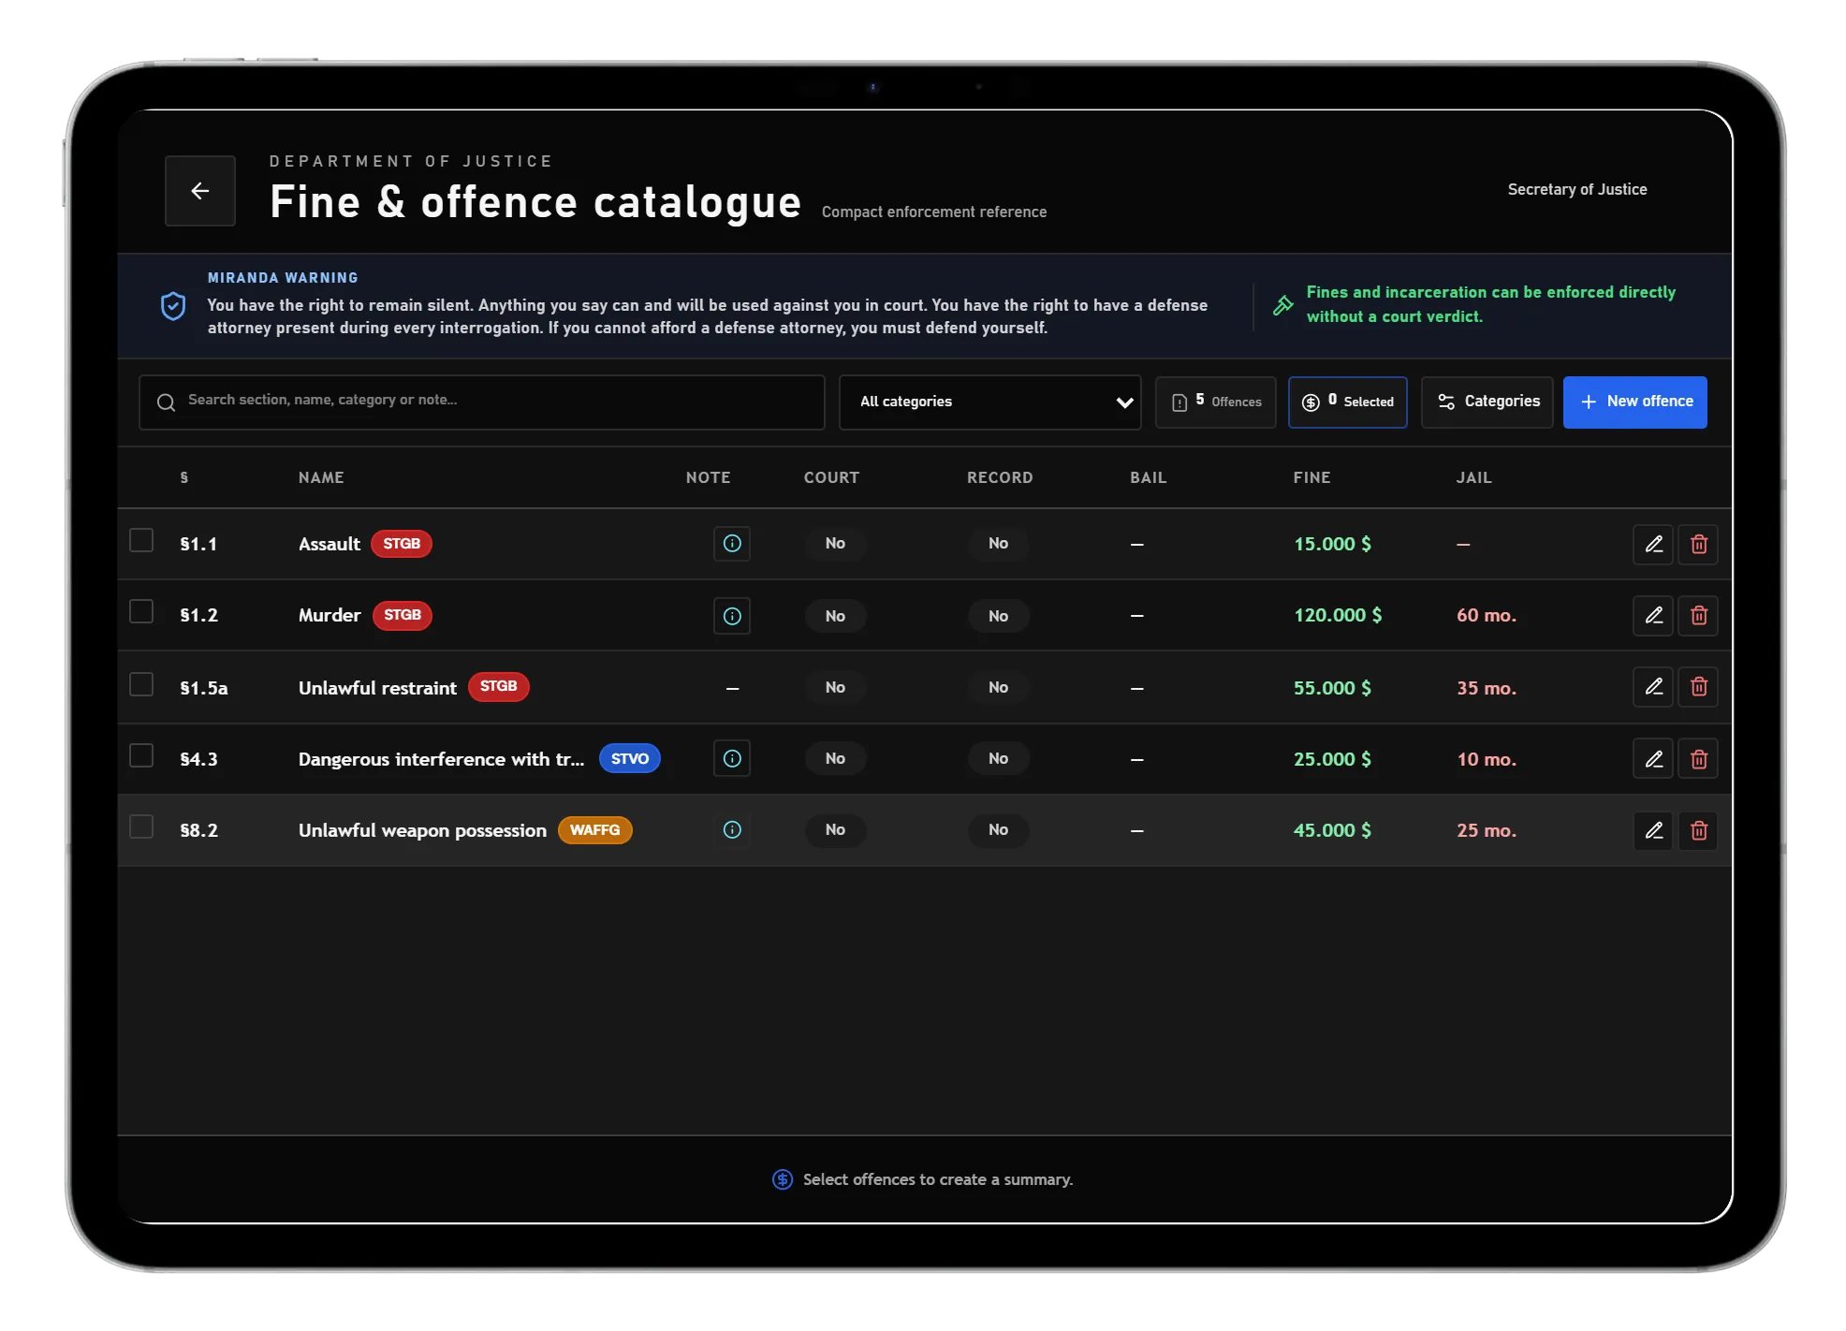Open the All categories dropdown
Viewport: 1846px width, 1331px height.
(989, 402)
